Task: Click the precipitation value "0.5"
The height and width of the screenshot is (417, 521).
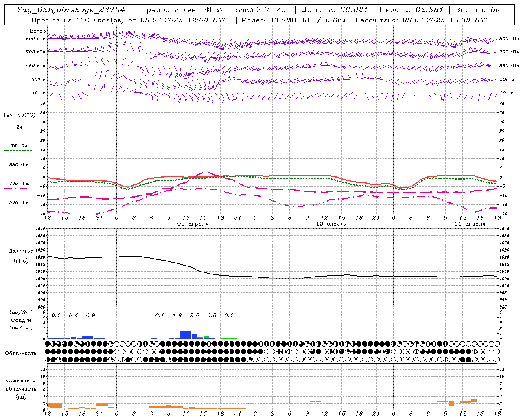Action: [212, 316]
